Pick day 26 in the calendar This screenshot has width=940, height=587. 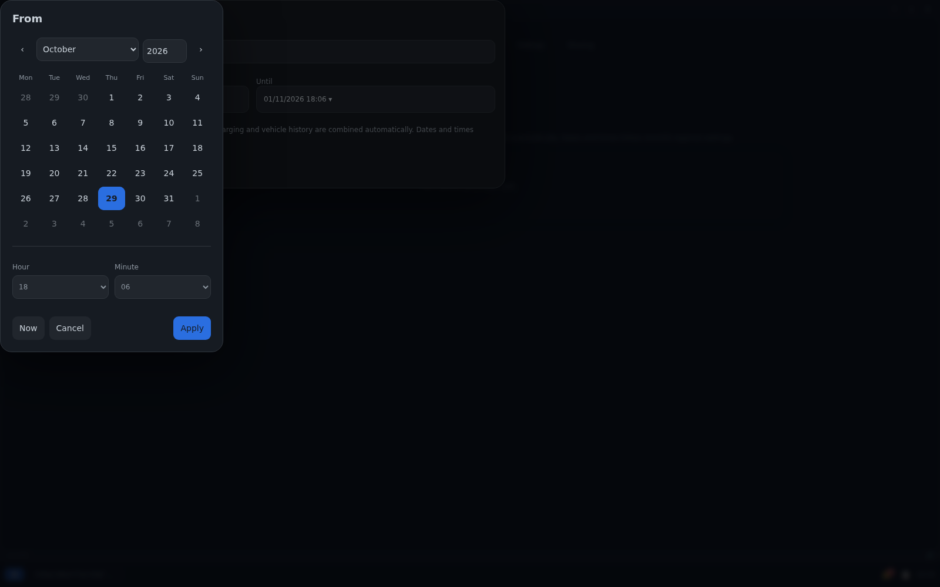(26, 198)
